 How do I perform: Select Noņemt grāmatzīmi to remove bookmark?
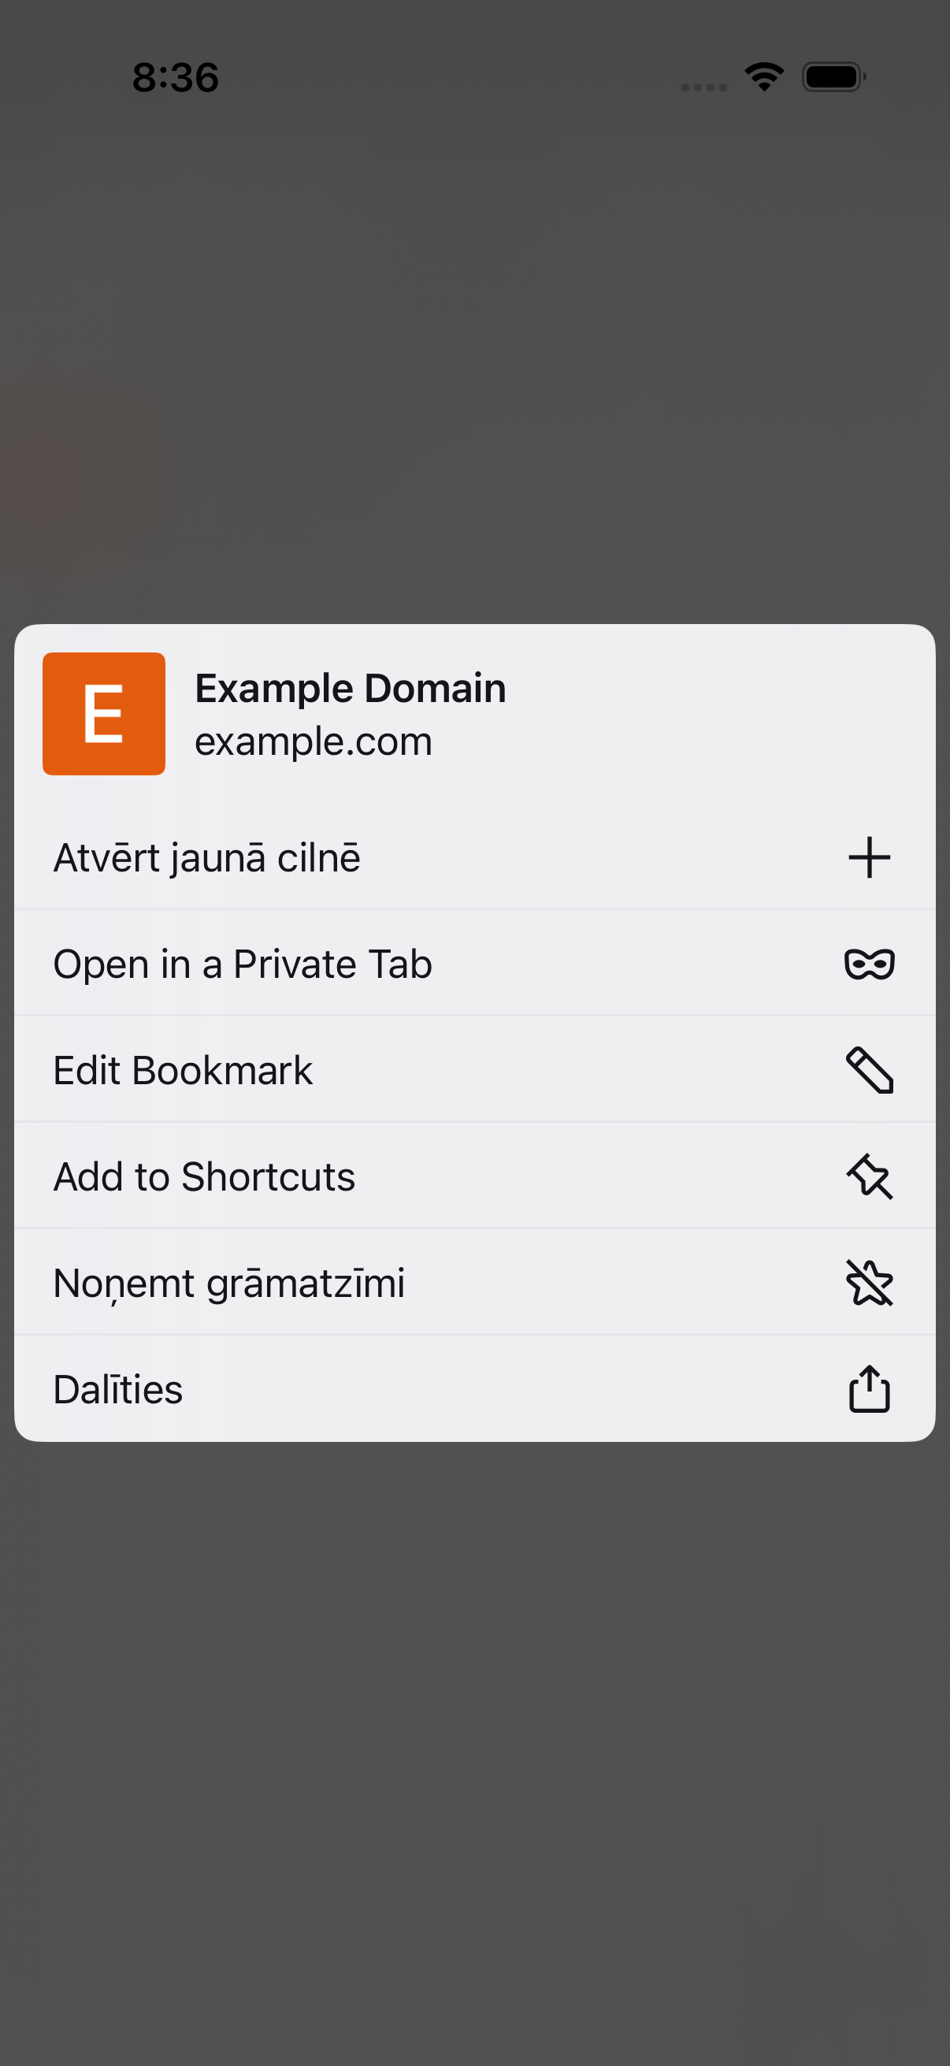[474, 1283]
